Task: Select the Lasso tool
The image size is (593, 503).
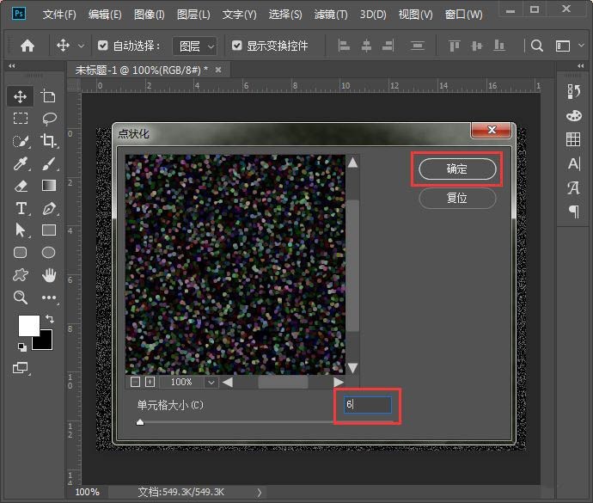Action: tap(49, 119)
